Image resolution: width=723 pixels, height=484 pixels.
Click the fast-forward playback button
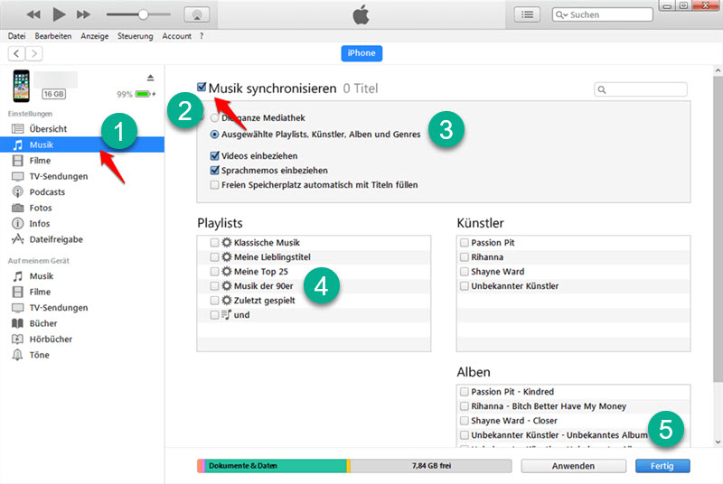[83, 14]
